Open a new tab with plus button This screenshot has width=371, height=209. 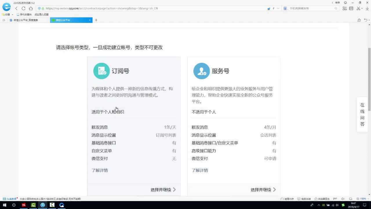coord(96,20)
